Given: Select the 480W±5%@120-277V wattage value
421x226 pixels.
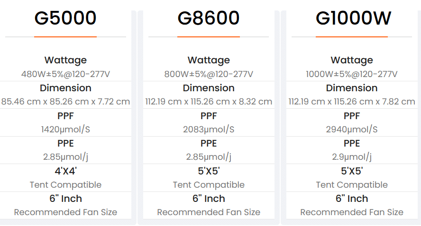Looking at the screenshot, I should 65,74.
